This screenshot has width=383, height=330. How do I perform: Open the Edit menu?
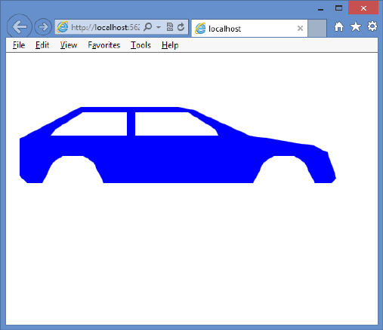42,45
